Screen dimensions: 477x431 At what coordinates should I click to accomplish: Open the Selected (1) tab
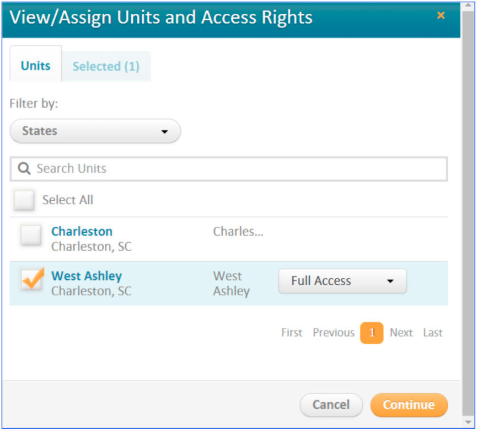pos(106,66)
